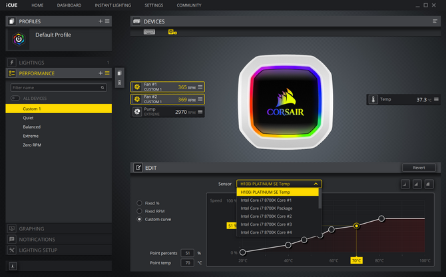Choose H100i PLATINUM SE Temp sensor option
The height and width of the screenshot is (277, 446).
278,192
